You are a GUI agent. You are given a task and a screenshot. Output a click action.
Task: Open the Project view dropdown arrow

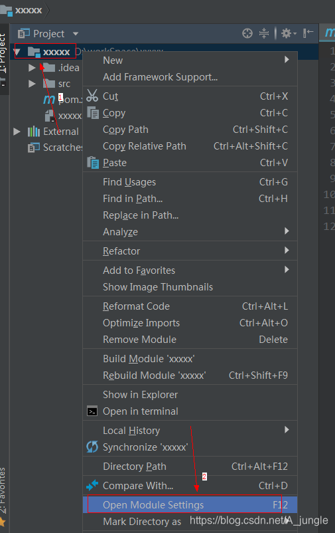coord(76,34)
